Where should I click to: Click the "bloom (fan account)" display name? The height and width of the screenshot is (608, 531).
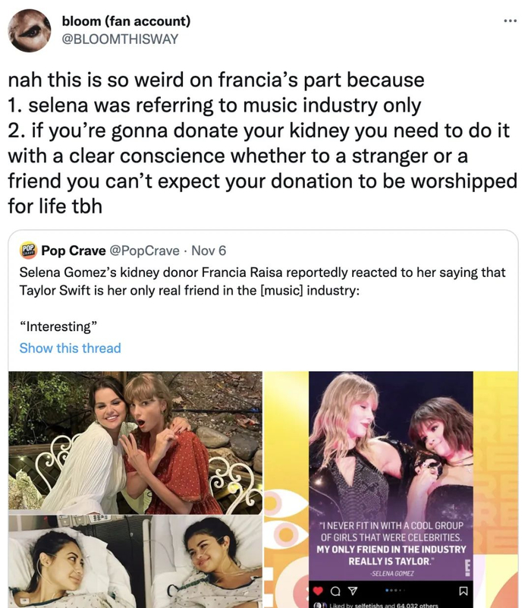click(136, 22)
